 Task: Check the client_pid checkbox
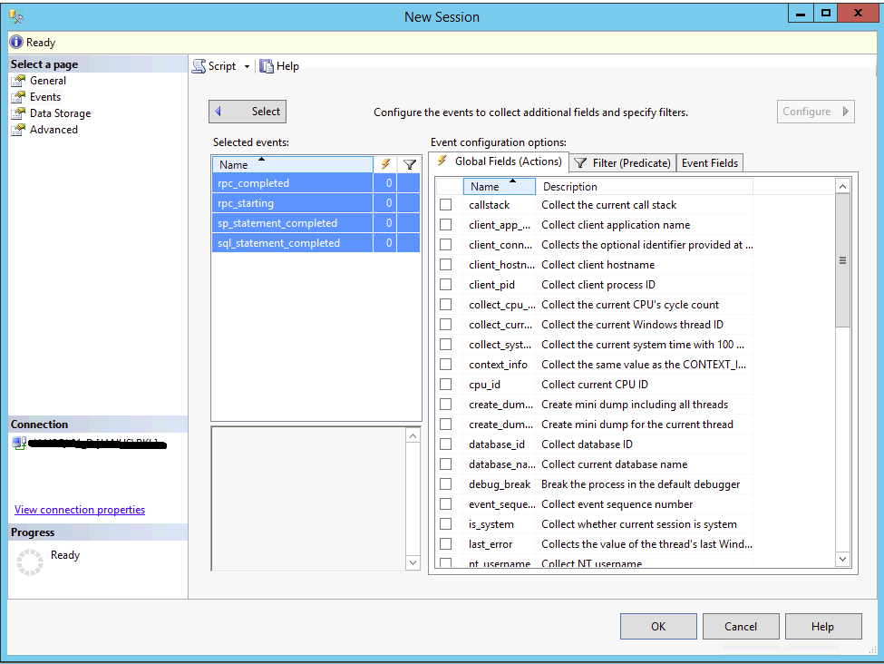pos(445,285)
